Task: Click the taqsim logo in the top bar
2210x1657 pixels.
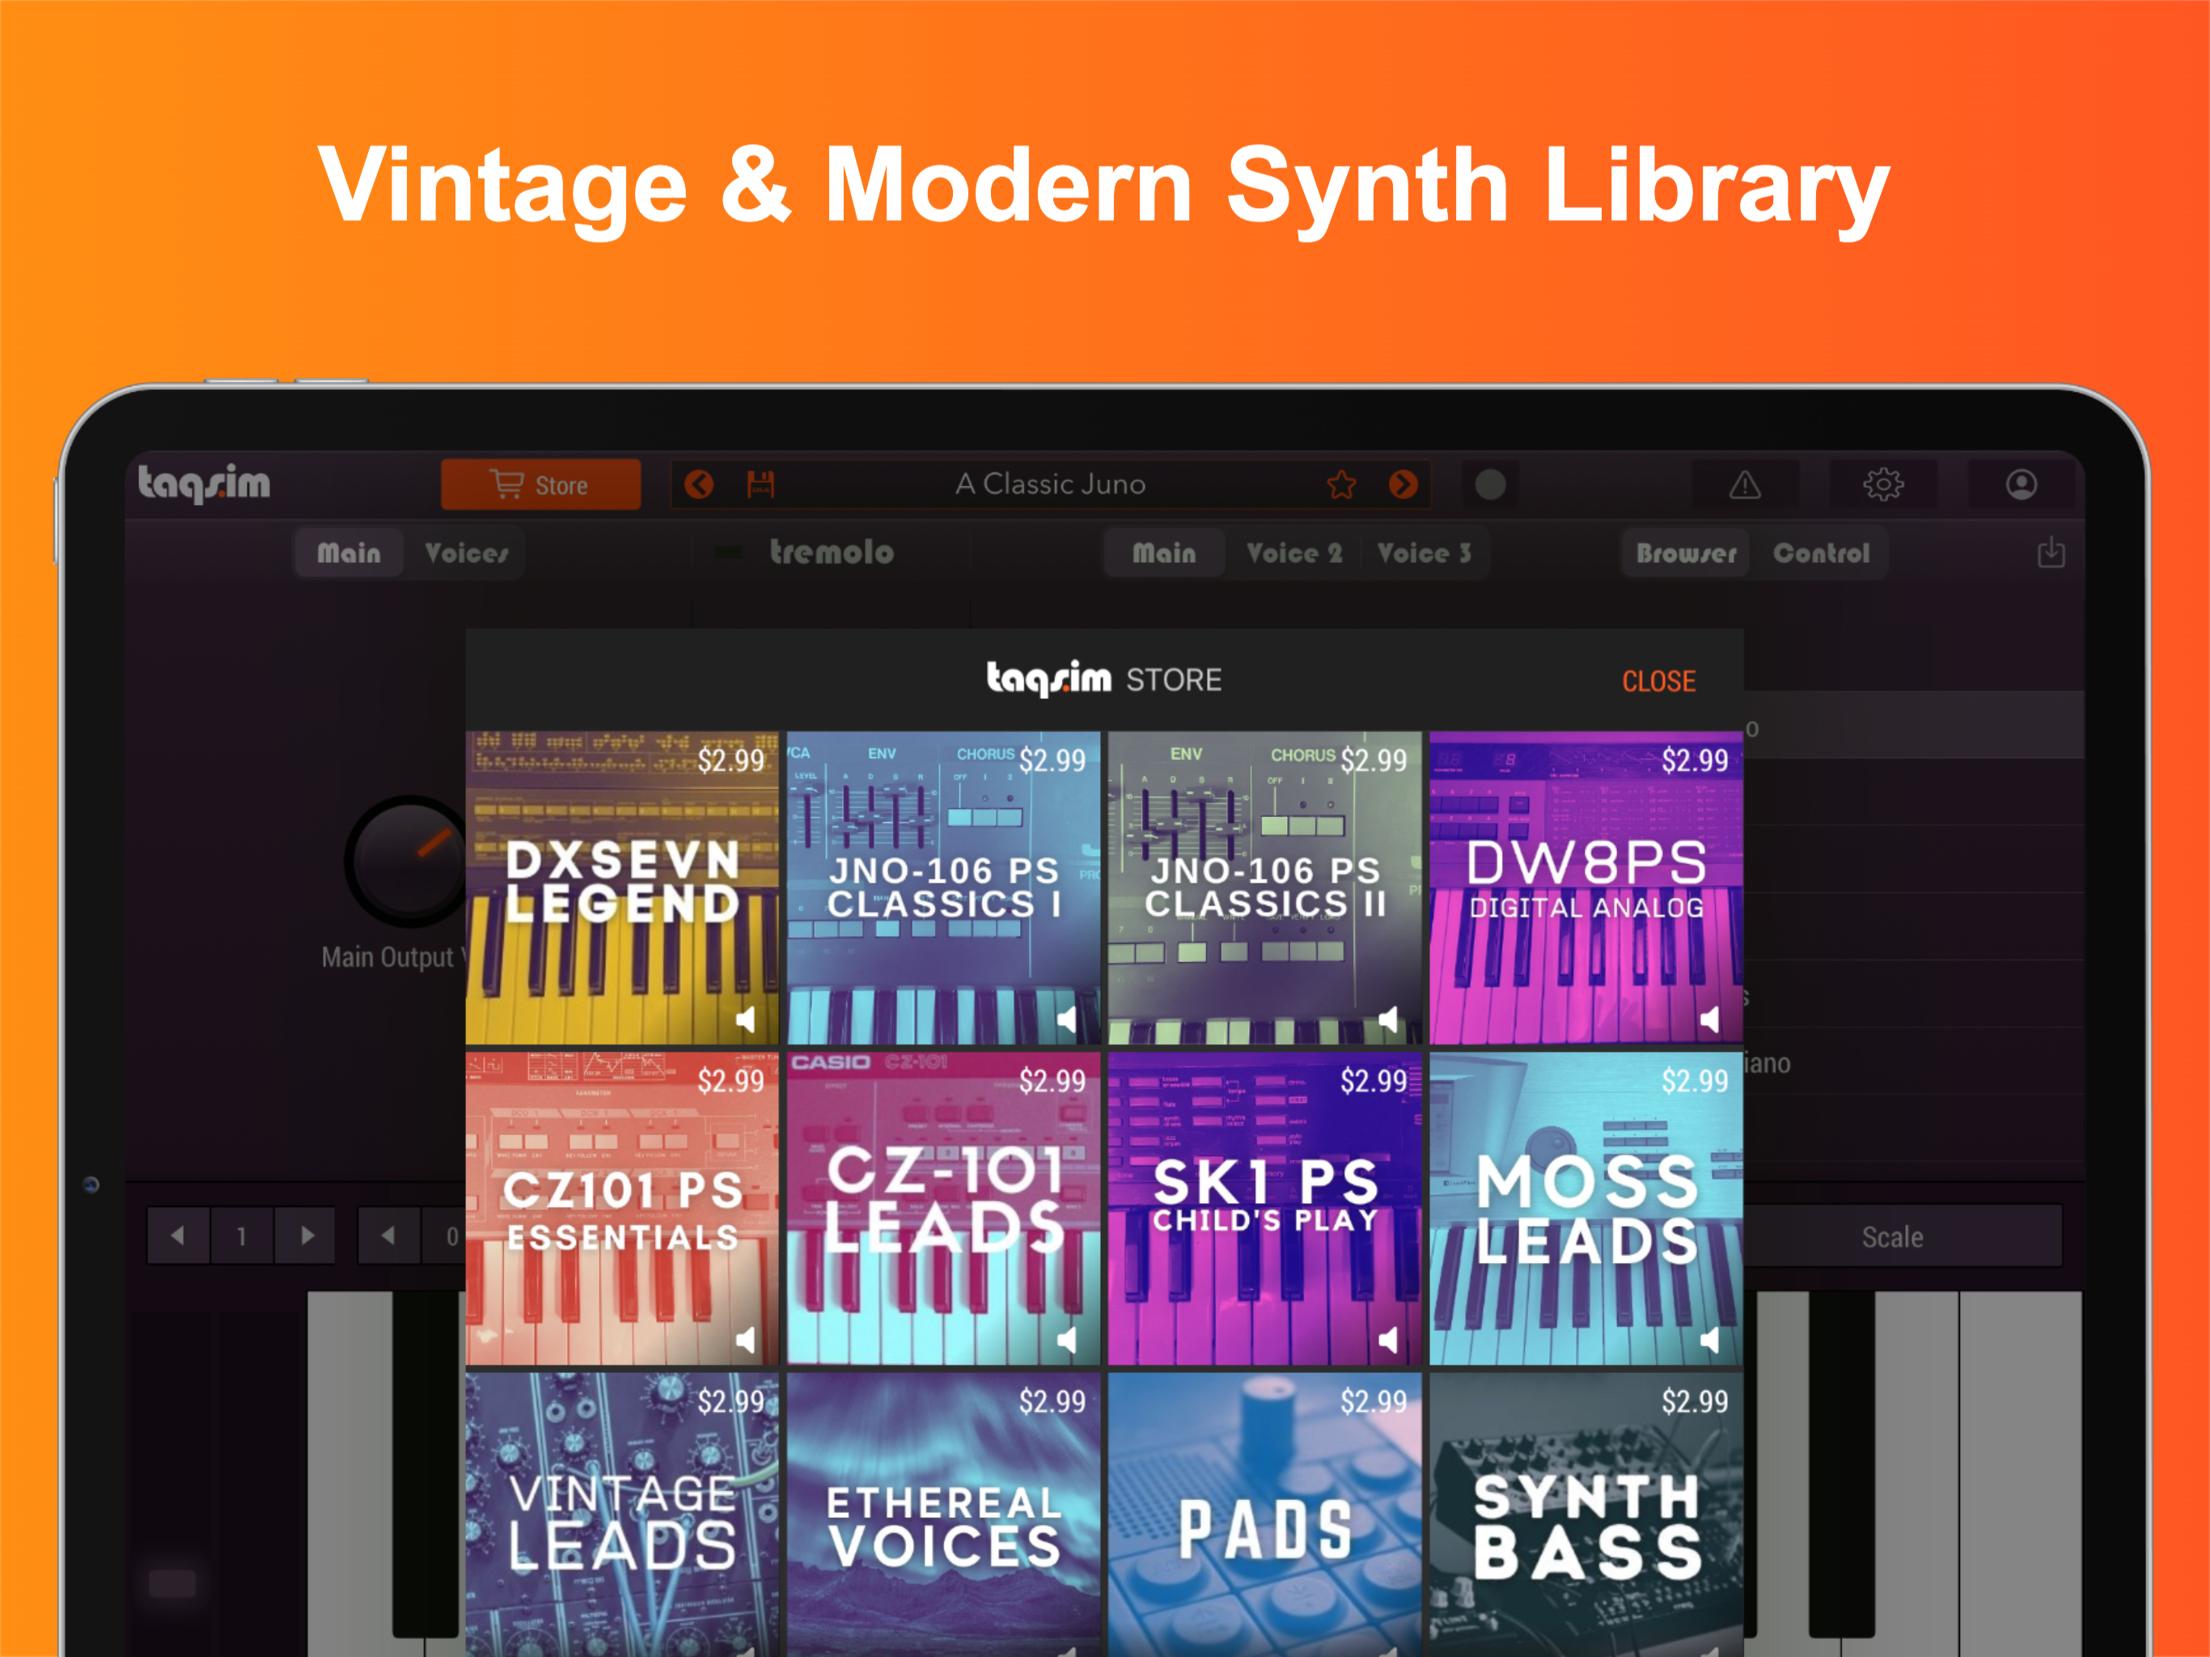Action: (x=204, y=484)
